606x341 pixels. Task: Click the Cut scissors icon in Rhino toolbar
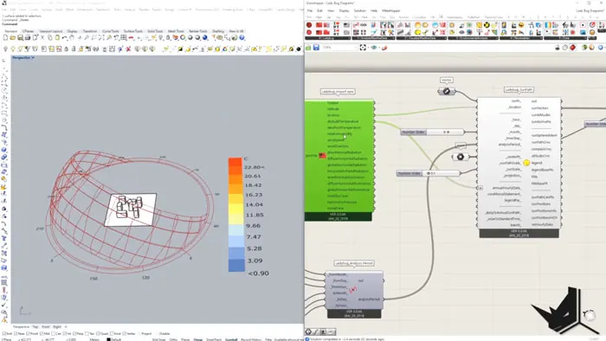[43, 37]
